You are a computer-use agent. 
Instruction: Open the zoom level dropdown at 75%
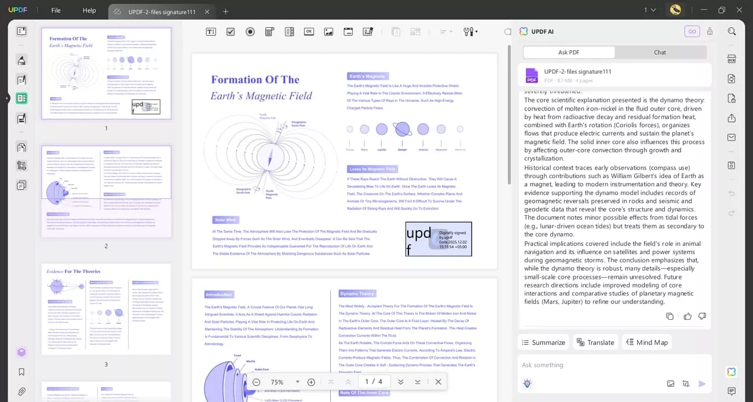tap(298, 382)
